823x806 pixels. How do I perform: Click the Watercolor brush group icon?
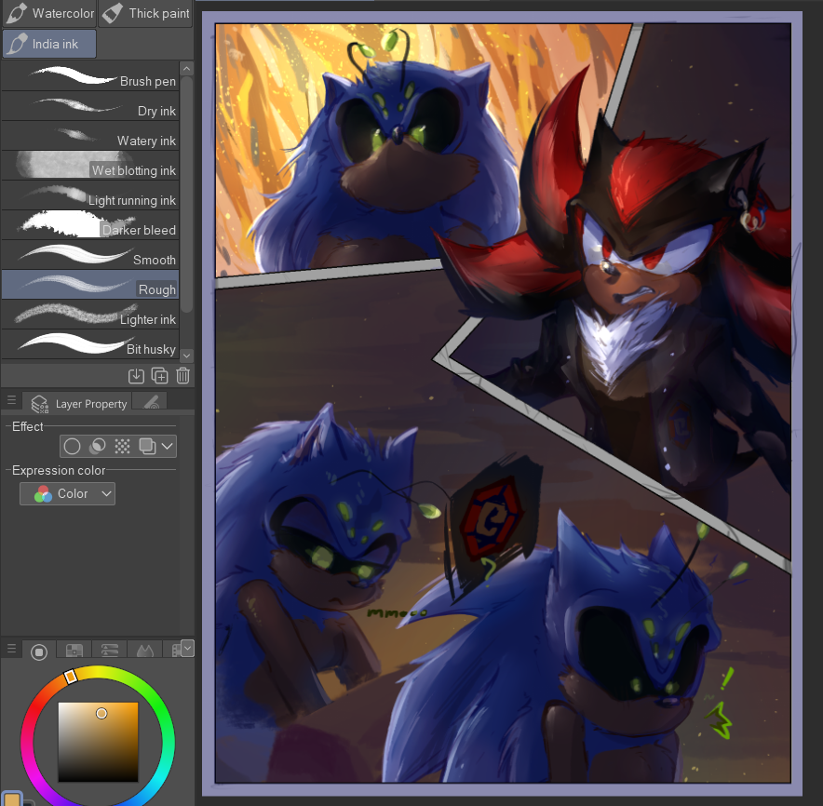[16, 13]
